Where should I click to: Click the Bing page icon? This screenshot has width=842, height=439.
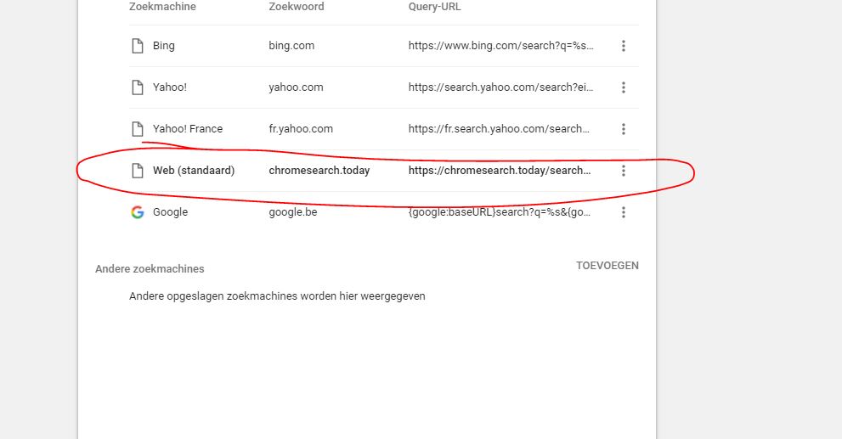point(138,46)
